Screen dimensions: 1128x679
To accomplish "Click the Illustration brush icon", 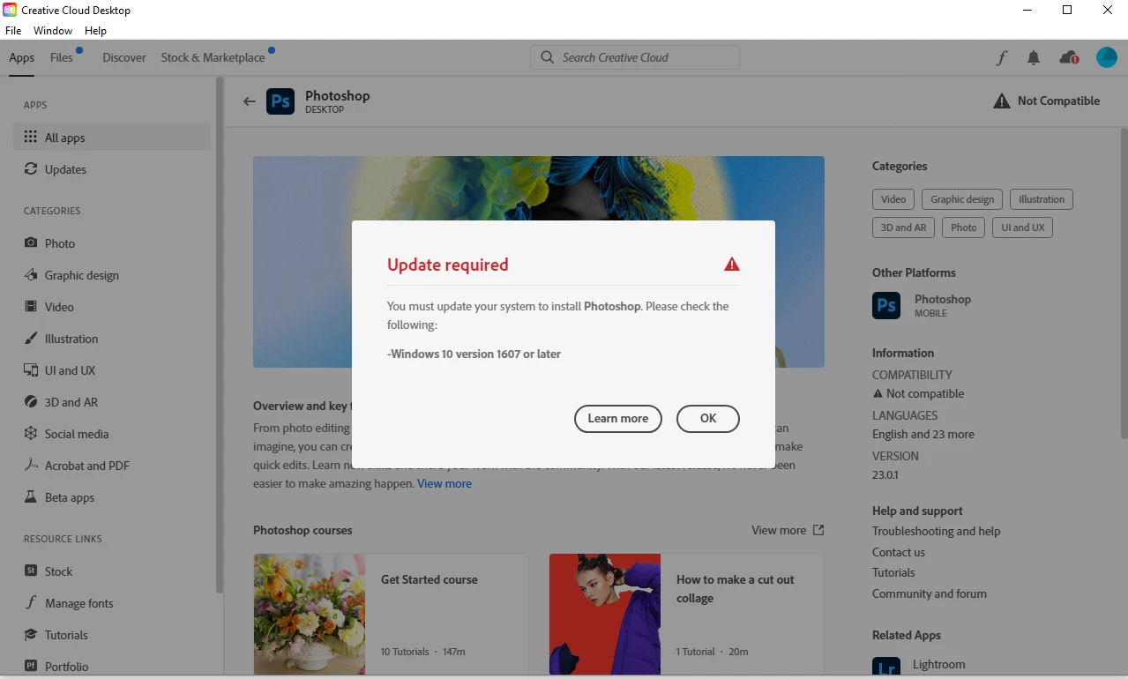I will pyautogui.click(x=31, y=339).
